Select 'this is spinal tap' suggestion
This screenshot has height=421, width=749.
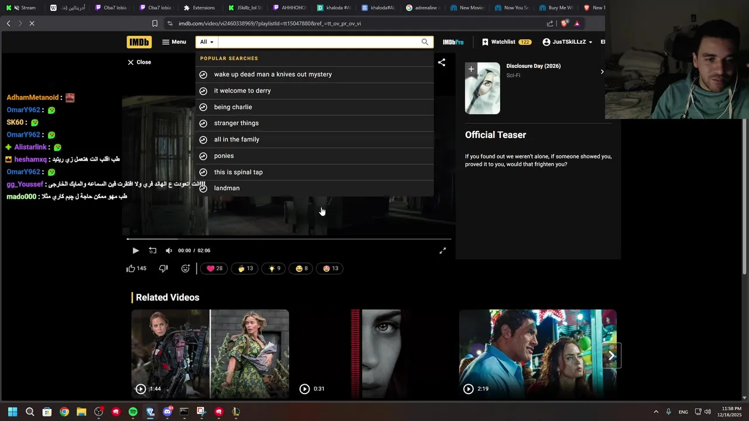coord(315,172)
